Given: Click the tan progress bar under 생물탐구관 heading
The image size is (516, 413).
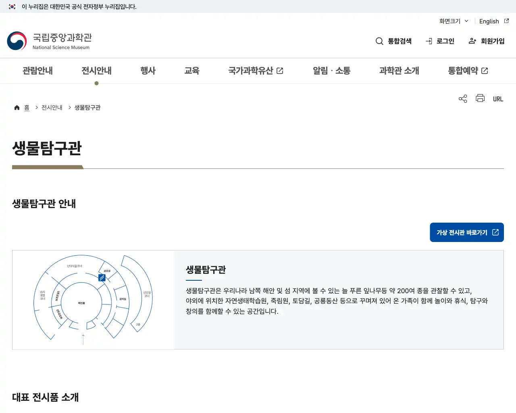Looking at the screenshot, I should (47, 167).
